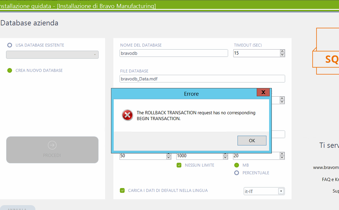Increase the 1000 value with the up arrow
The width and height of the screenshot is (339, 210).
coord(225,154)
